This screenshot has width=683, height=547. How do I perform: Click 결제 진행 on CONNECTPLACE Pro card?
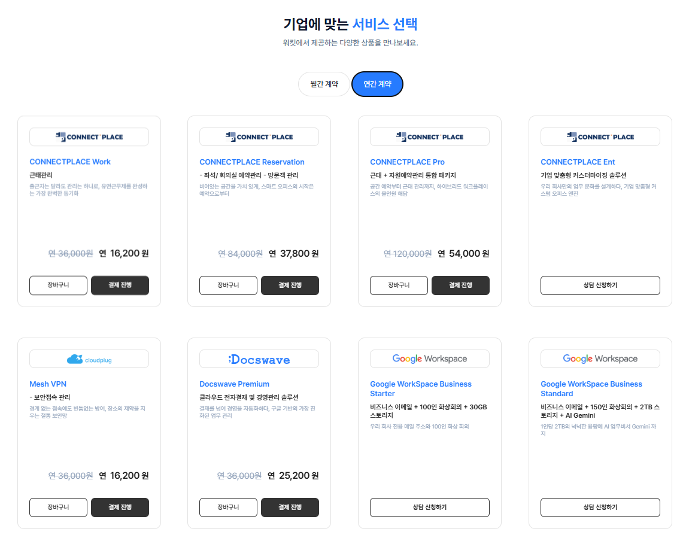[460, 285]
